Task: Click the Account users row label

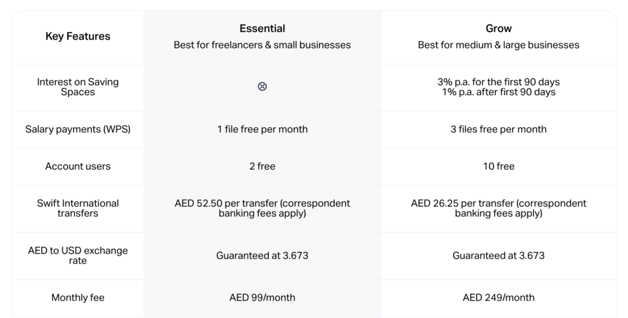Action: (78, 166)
